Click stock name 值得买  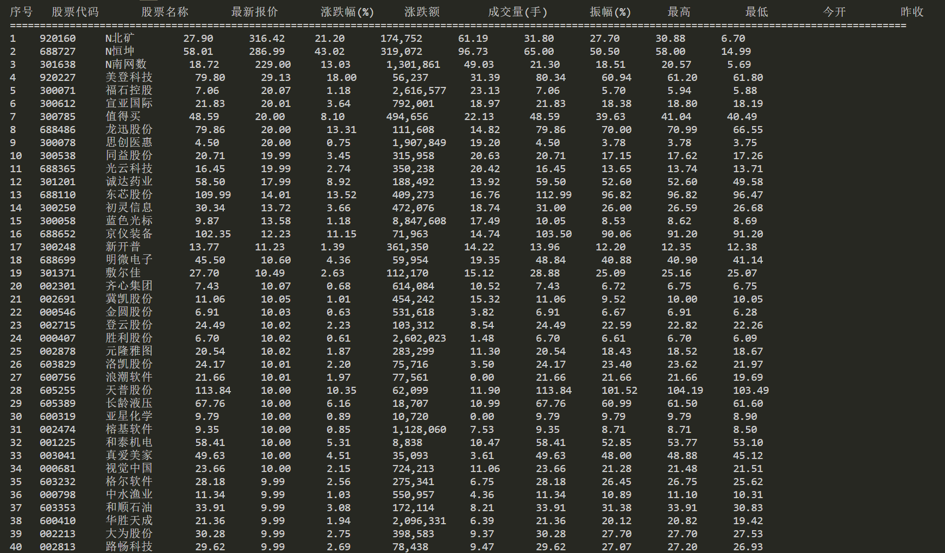tap(123, 116)
